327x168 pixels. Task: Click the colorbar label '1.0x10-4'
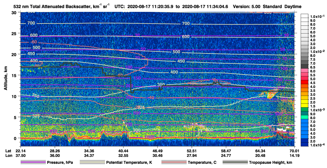tap(317, 145)
